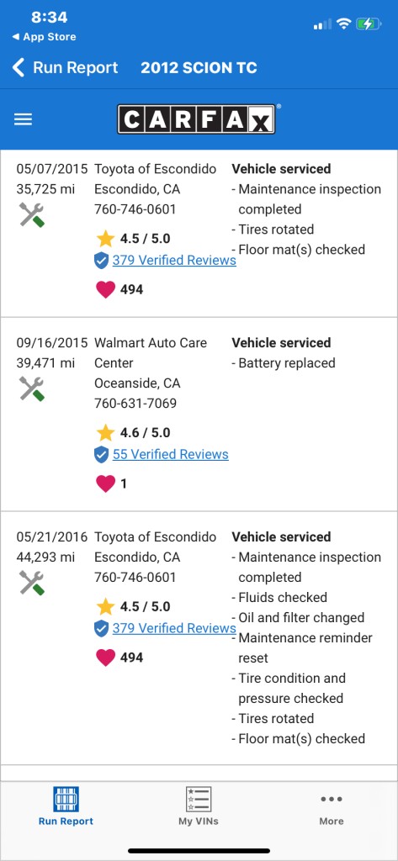The image size is (398, 861).
Task: Call Walmart Auto Care at 760-631-7069
Action: tap(135, 404)
